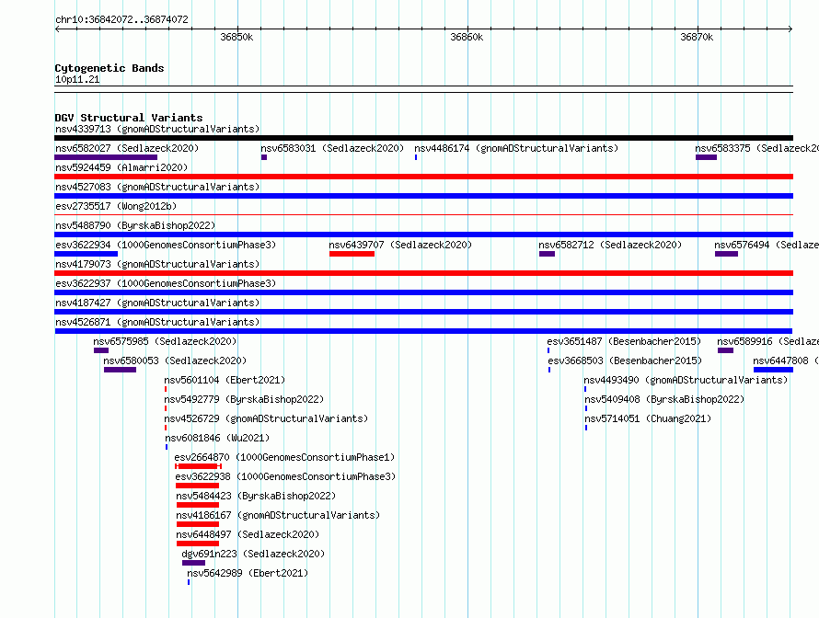819x618 pixels.
Task: Click the nsv4339713 gnomAD variant label
Action: 157,129
